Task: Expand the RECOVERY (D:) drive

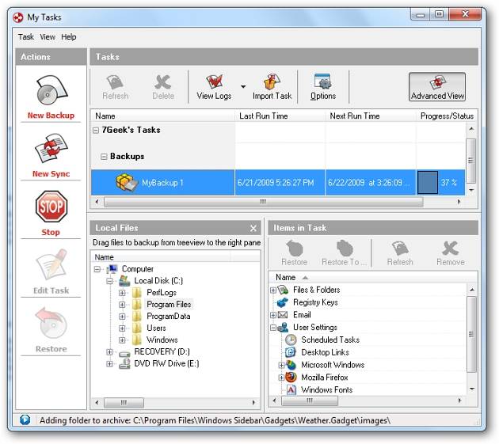Action: point(110,351)
